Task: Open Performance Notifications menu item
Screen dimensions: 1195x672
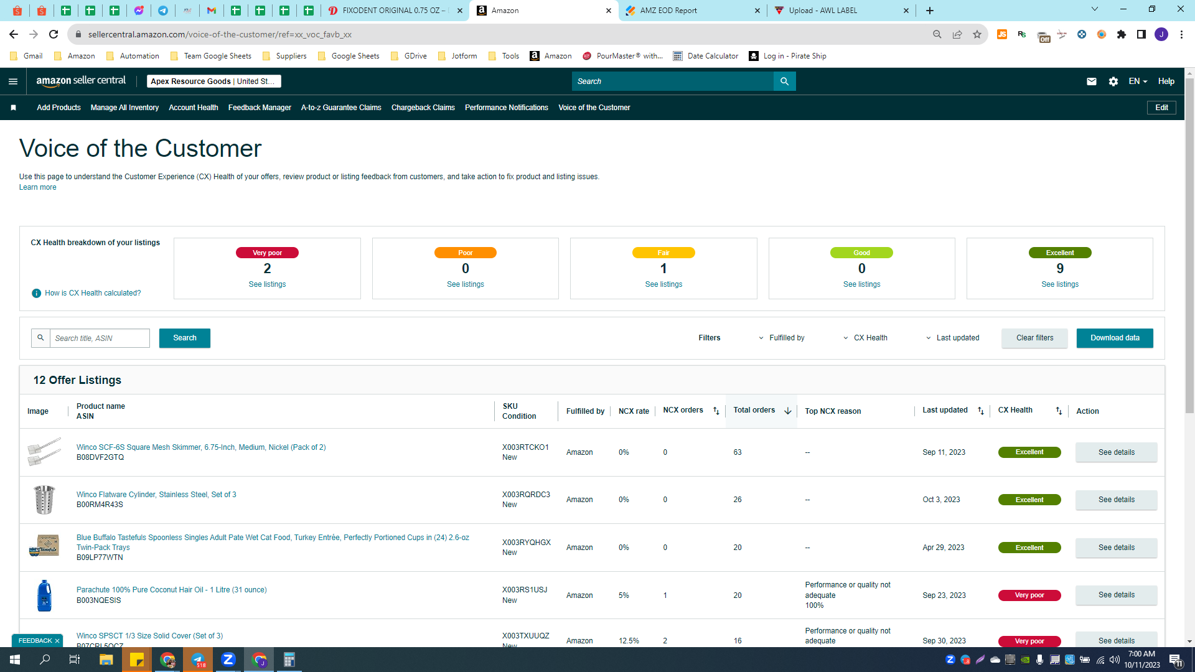Action: 507,108
